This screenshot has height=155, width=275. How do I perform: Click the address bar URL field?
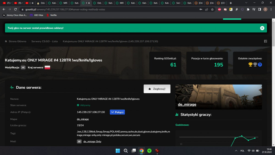pos(109,9)
